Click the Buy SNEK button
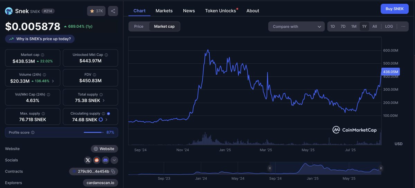This screenshot has width=415, height=188. click(395, 9)
